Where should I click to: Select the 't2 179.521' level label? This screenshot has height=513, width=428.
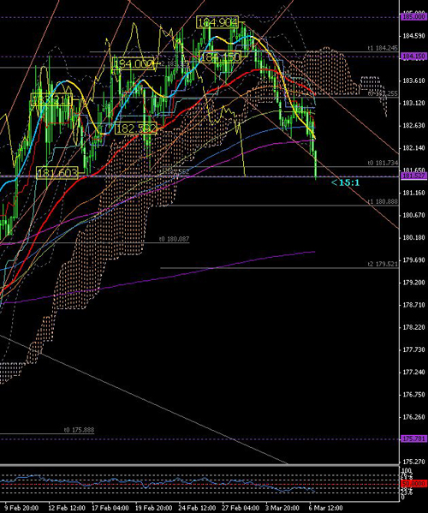(x=383, y=264)
